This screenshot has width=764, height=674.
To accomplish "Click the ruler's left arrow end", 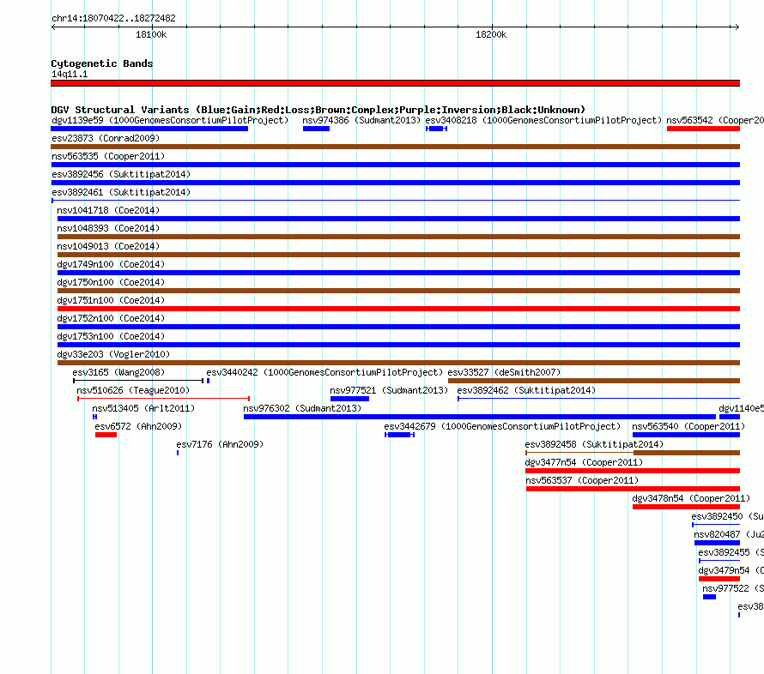I will [x=53, y=27].
